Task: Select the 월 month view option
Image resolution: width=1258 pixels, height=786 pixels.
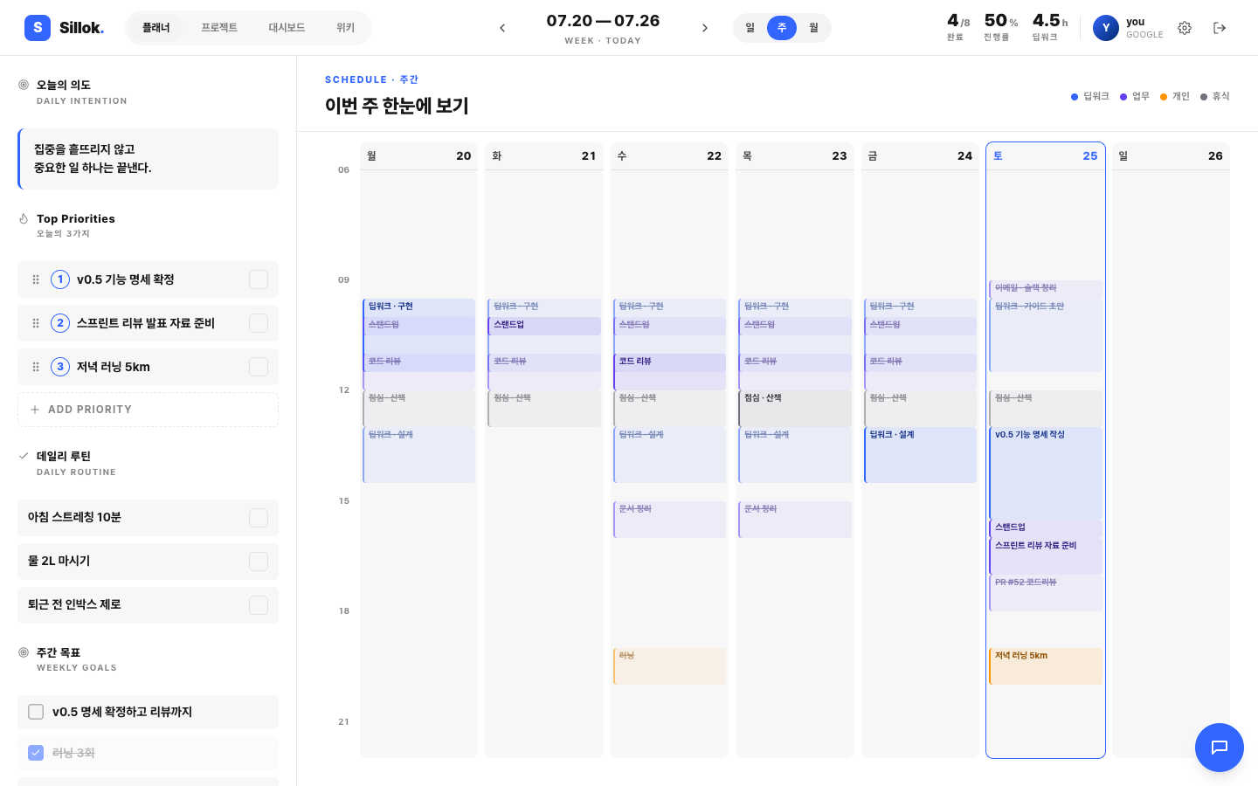Action: point(813,28)
